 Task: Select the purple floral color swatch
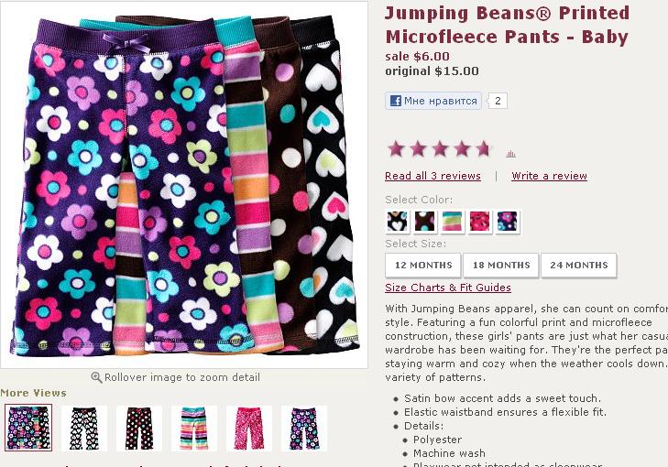point(507,222)
